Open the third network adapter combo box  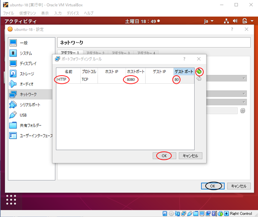(227, 102)
